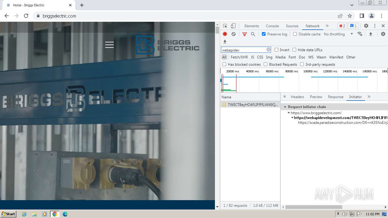Clear the network log
The image size is (388, 218).
tap(233, 34)
